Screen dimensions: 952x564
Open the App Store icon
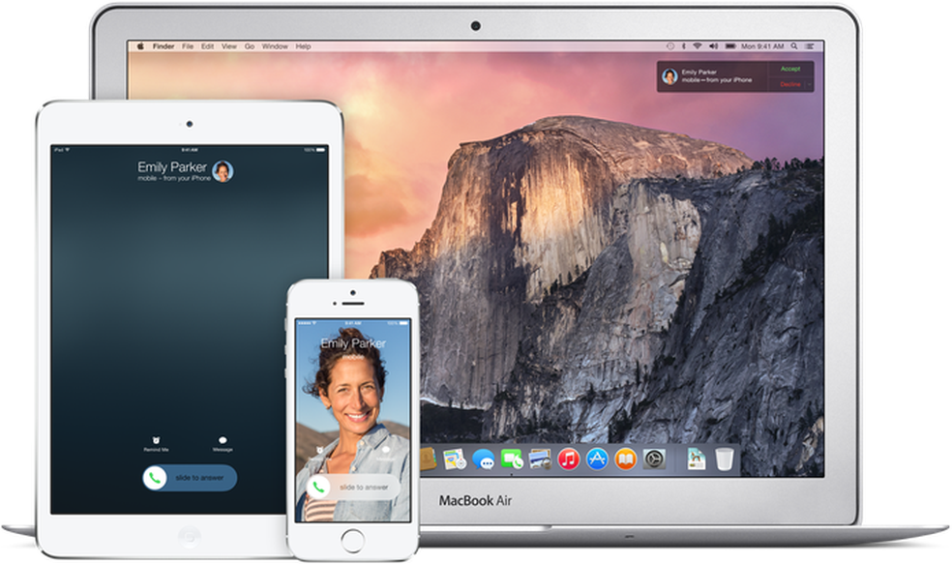(x=597, y=460)
